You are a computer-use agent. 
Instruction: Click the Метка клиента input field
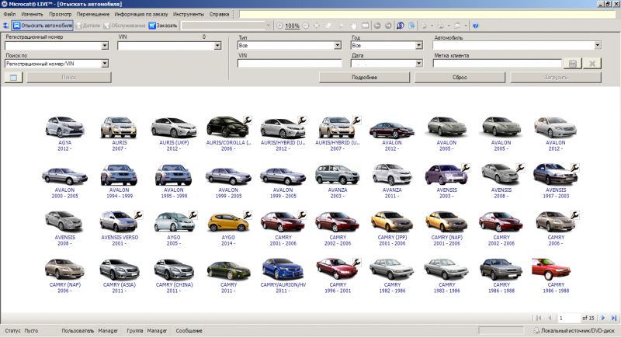[x=498, y=64]
